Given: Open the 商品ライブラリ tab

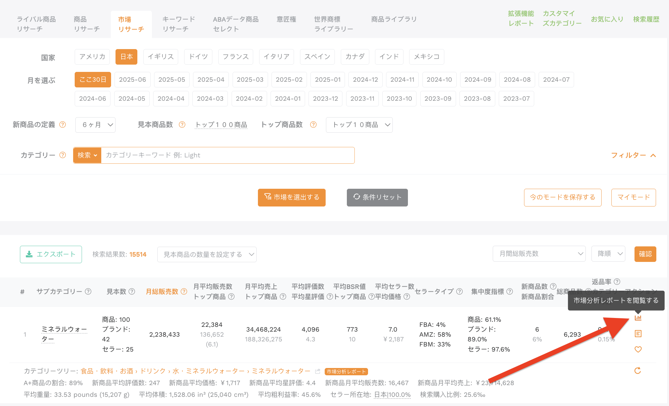Looking at the screenshot, I should coord(394,19).
